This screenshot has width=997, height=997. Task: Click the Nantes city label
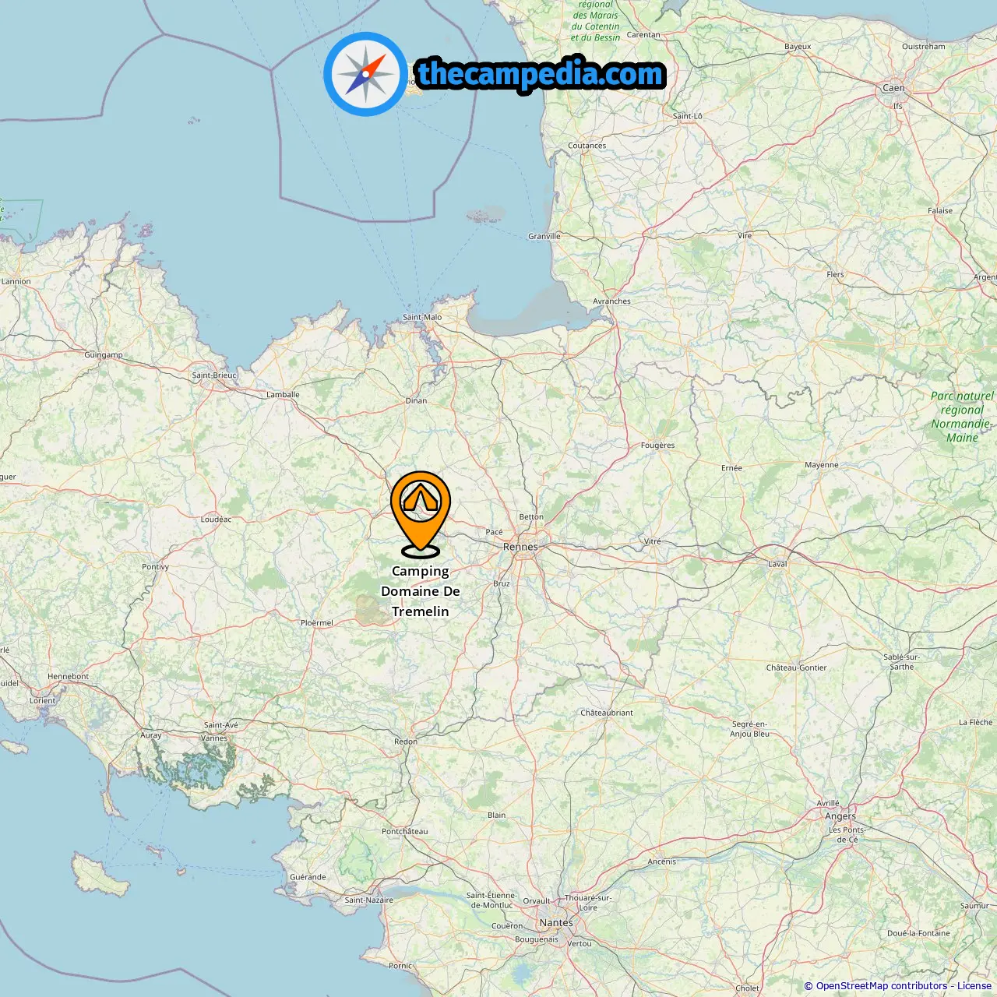[556, 922]
